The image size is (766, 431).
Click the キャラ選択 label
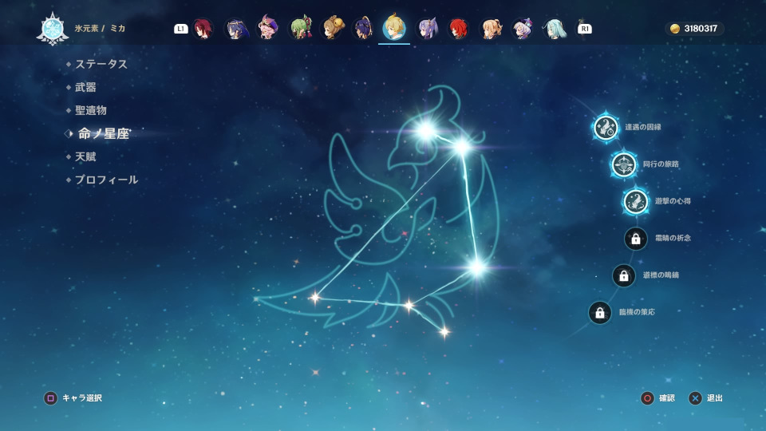click(x=82, y=398)
